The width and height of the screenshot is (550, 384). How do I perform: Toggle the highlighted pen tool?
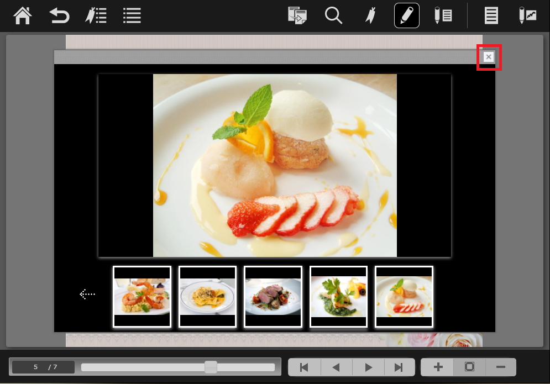pos(406,15)
